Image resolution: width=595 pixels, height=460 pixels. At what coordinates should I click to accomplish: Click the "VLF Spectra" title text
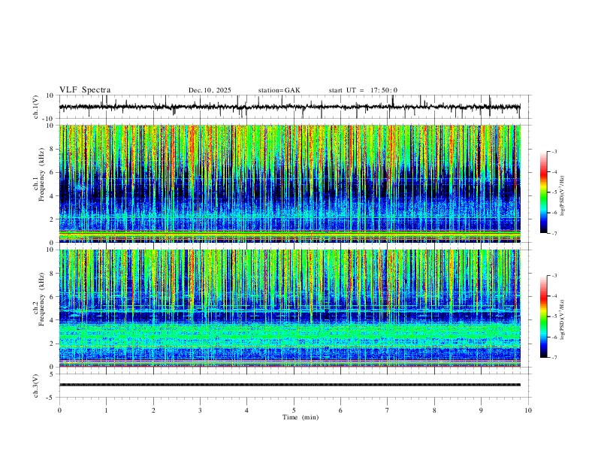tap(85, 90)
